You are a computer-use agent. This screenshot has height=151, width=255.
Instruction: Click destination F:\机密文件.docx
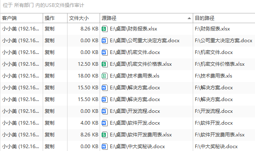(214, 52)
